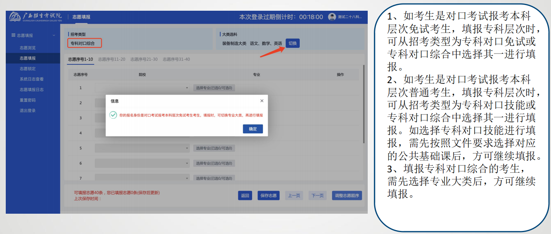Select 退出登录 in the sidebar
551x234 pixels.
click(28, 110)
